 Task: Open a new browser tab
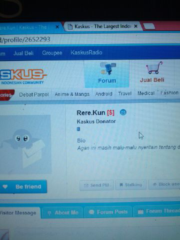pos(149,26)
